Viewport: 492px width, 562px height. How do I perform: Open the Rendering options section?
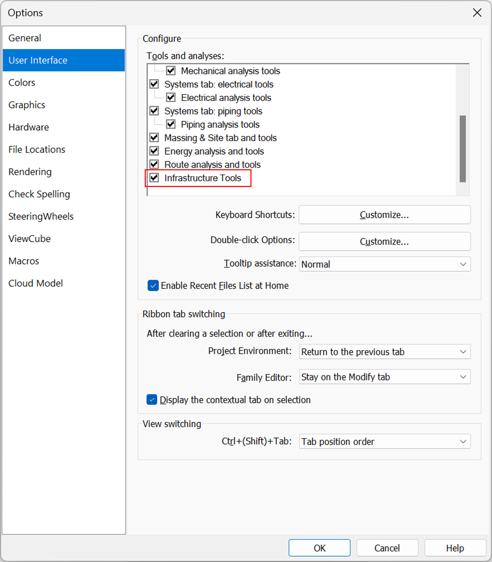click(x=30, y=171)
